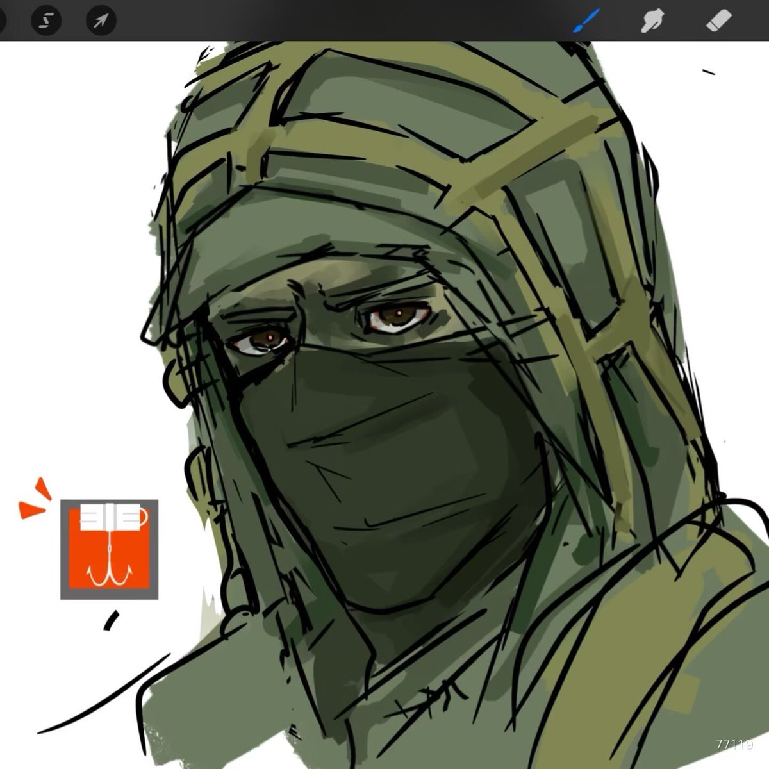
Task: Tap the orange hook gadget icon on canvas
Action: pyautogui.click(x=110, y=549)
